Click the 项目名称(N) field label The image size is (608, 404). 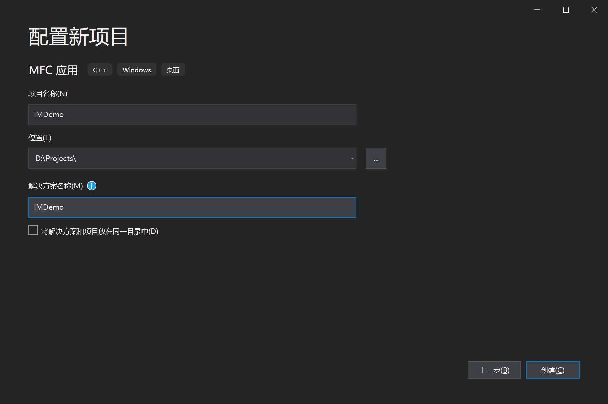click(48, 94)
